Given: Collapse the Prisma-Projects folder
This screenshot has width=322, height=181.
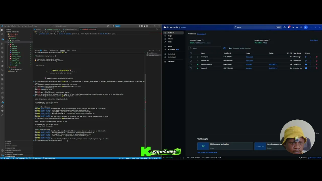Looking at the screenshot, I should [14, 34].
